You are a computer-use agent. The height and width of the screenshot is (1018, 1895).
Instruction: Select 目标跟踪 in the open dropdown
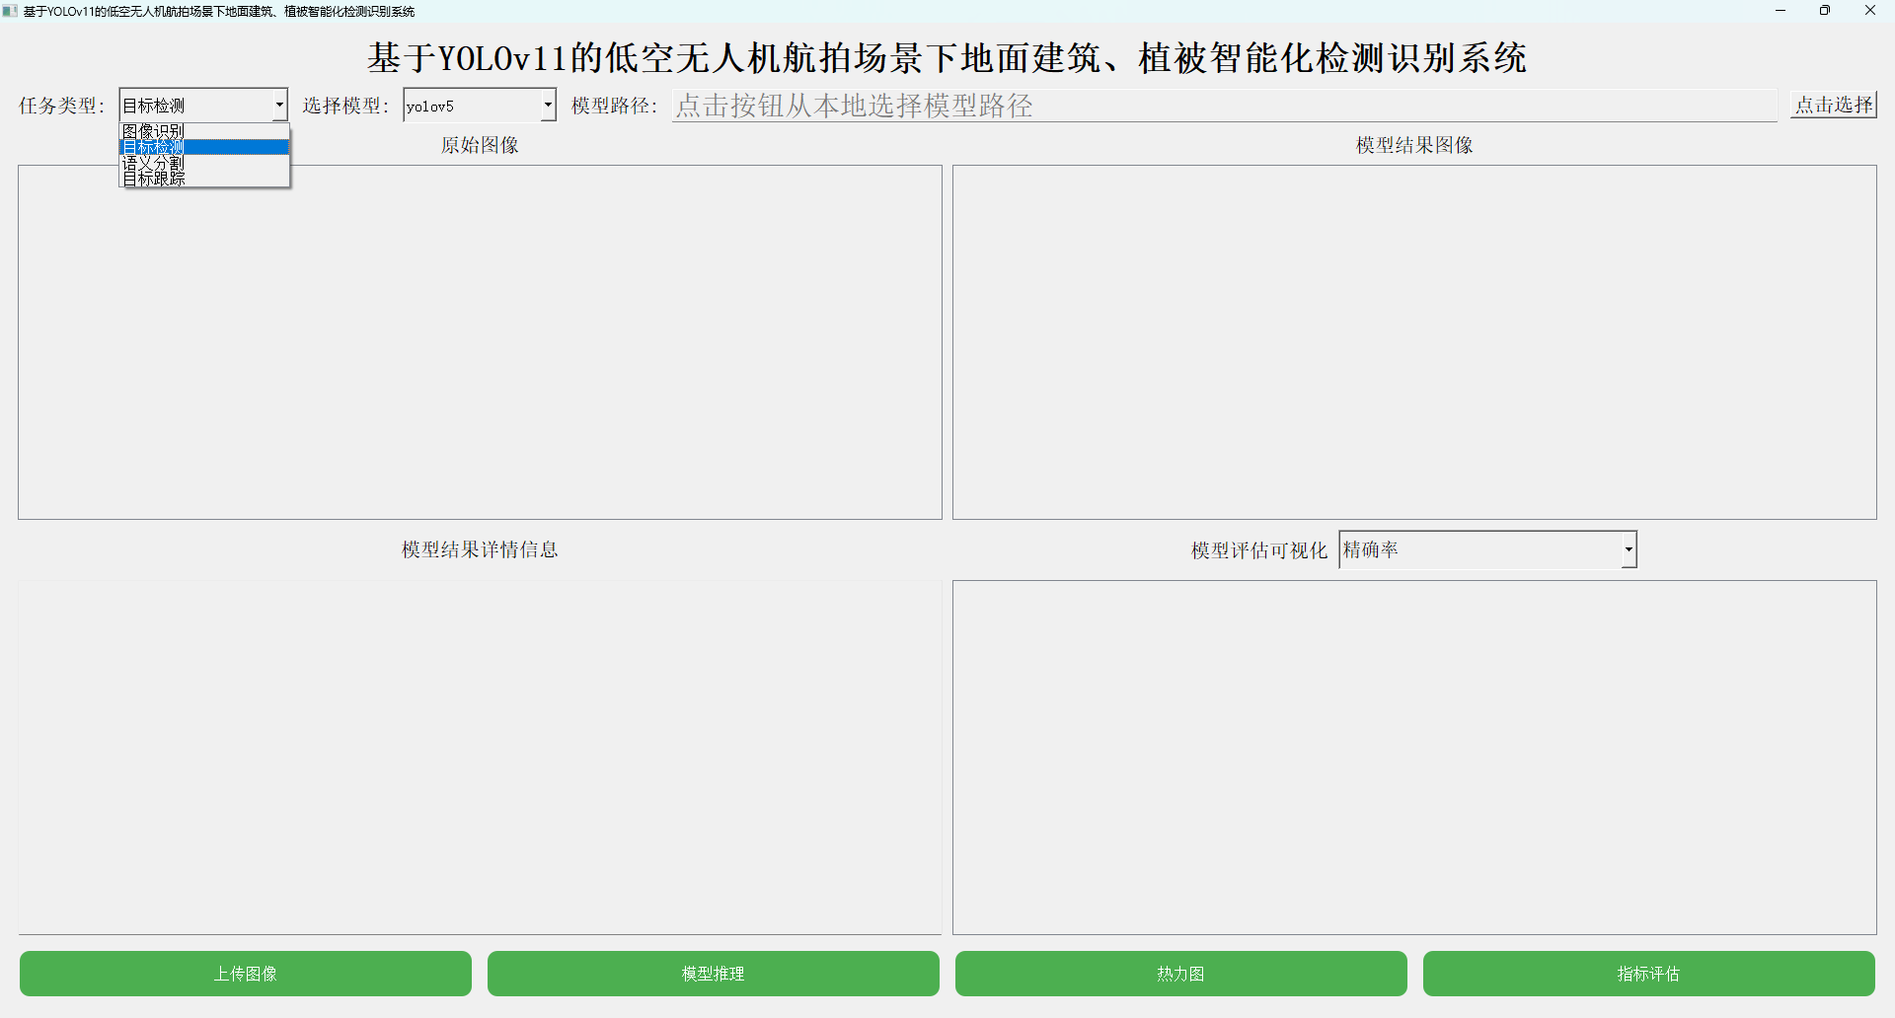(204, 179)
